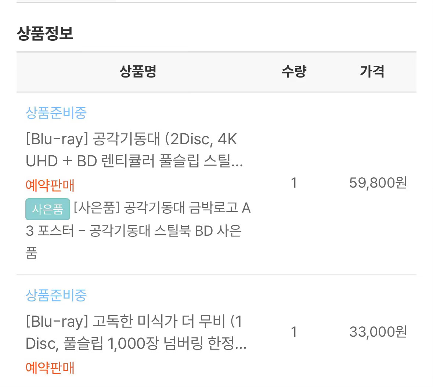433x387 pixels.
Task: Click the trailing 품 text of the gift description
Action: pyautogui.click(x=32, y=253)
